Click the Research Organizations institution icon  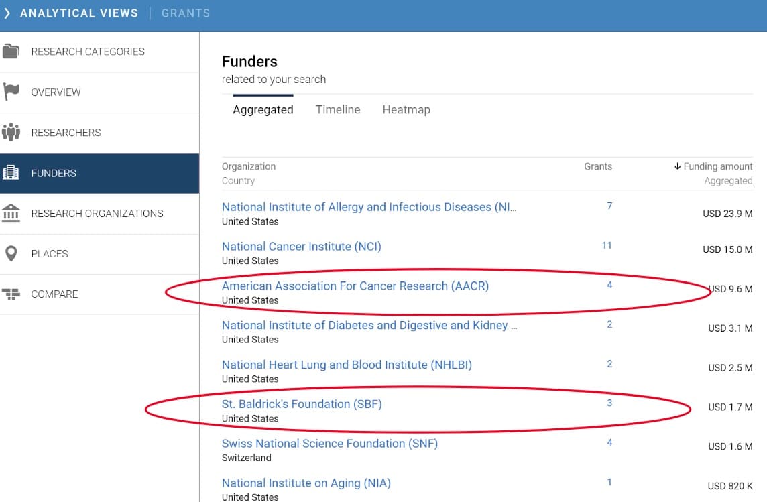click(x=11, y=213)
